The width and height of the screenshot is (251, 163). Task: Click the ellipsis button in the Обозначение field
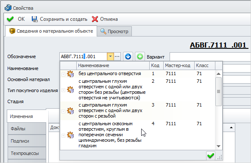[x=117, y=56]
